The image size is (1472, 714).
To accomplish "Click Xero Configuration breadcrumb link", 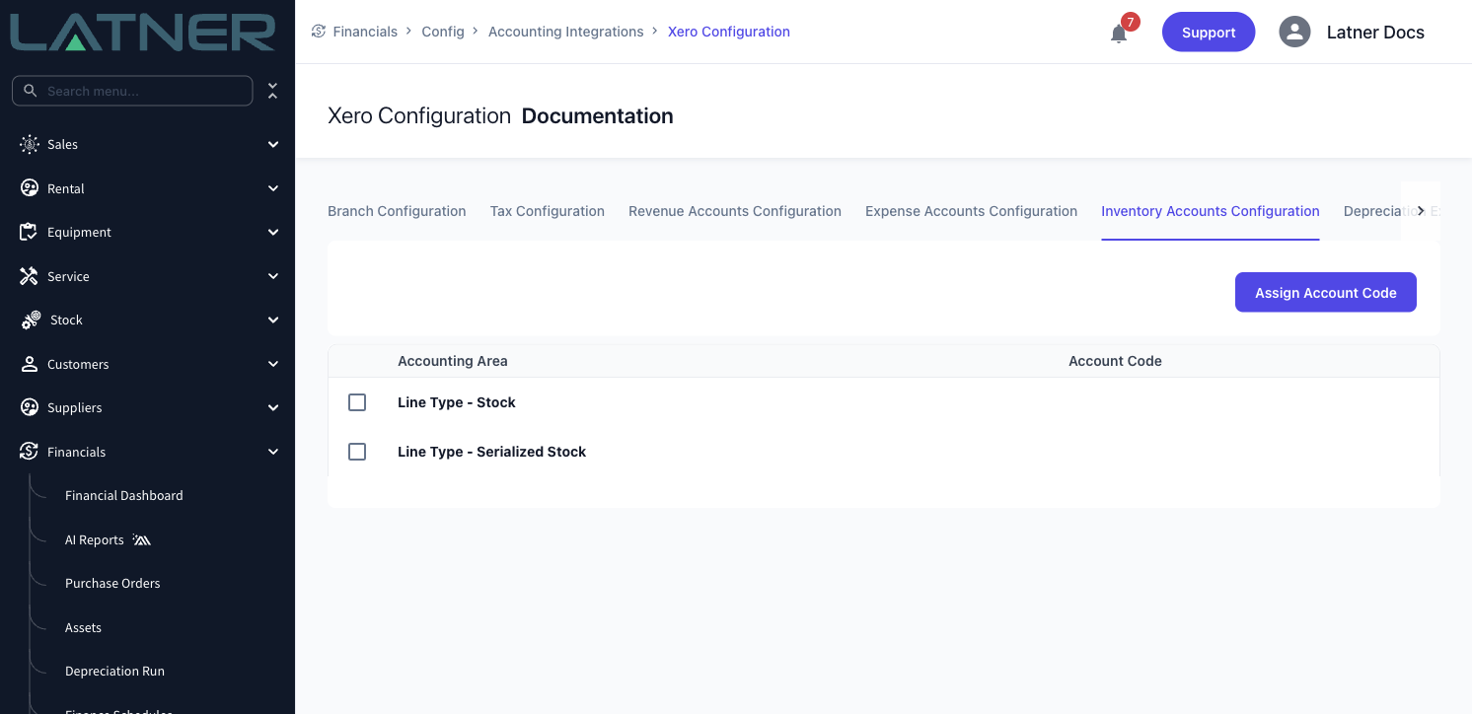I will click(x=729, y=32).
